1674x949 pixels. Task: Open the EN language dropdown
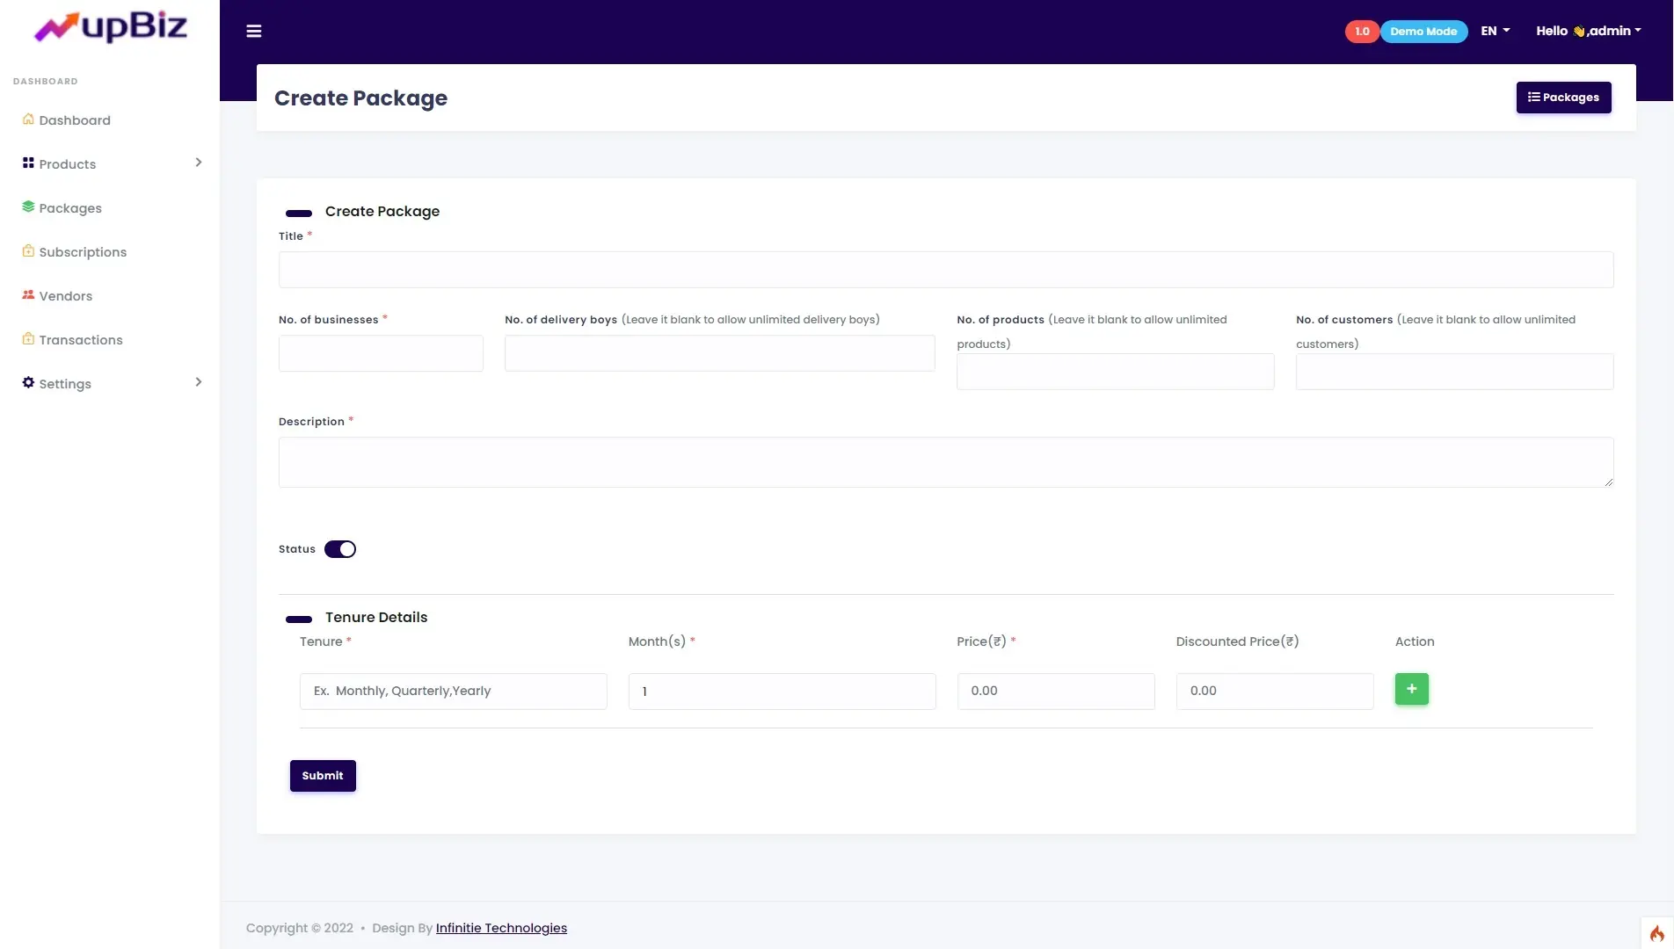[1495, 31]
